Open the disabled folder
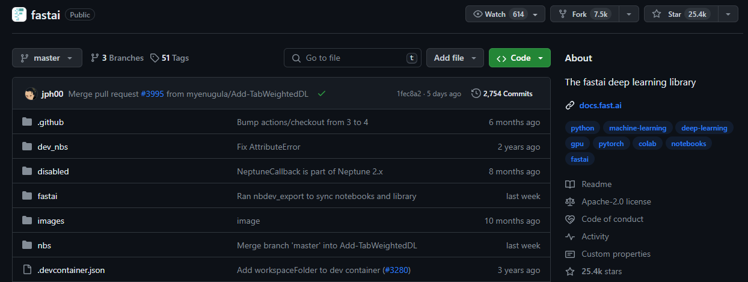This screenshot has width=748, height=282. (x=53, y=171)
